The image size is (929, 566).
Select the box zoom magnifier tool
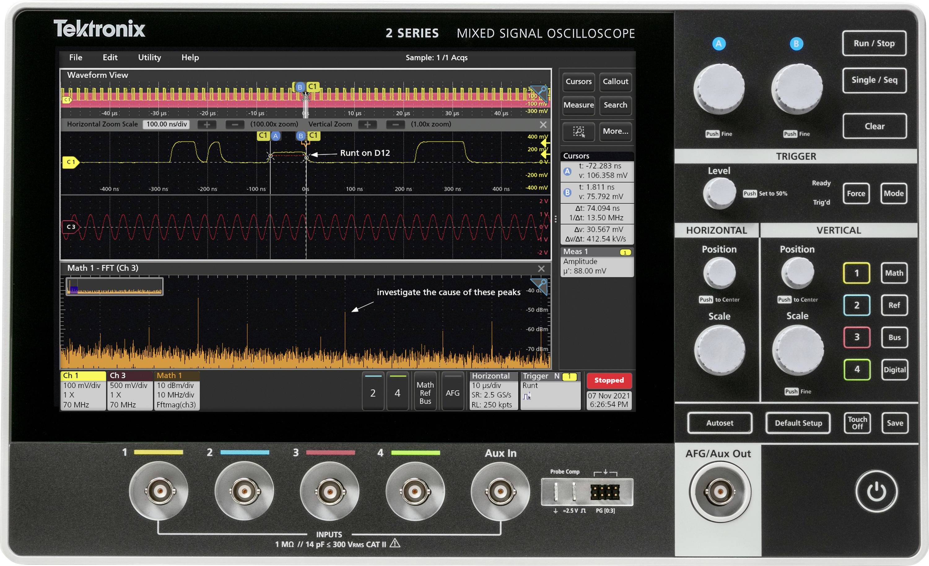coord(579,132)
